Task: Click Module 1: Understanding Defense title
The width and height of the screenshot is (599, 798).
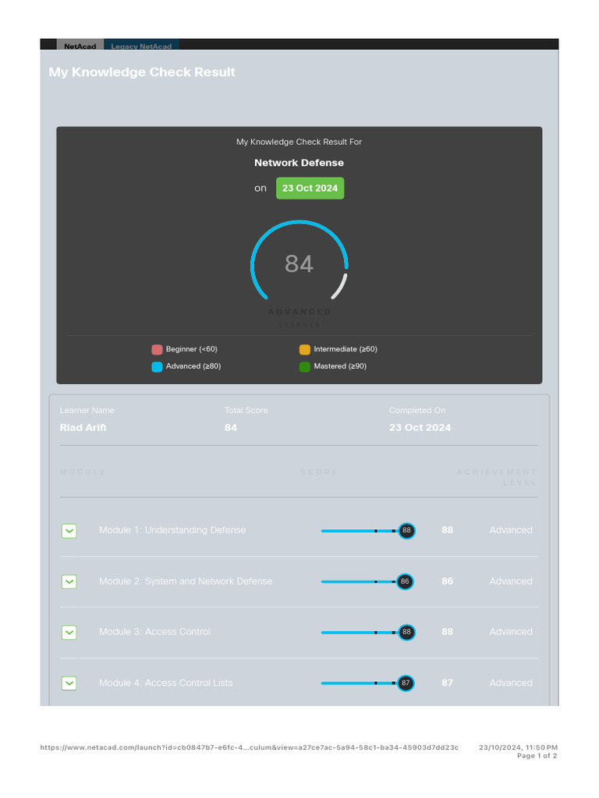Action: tap(172, 530)
